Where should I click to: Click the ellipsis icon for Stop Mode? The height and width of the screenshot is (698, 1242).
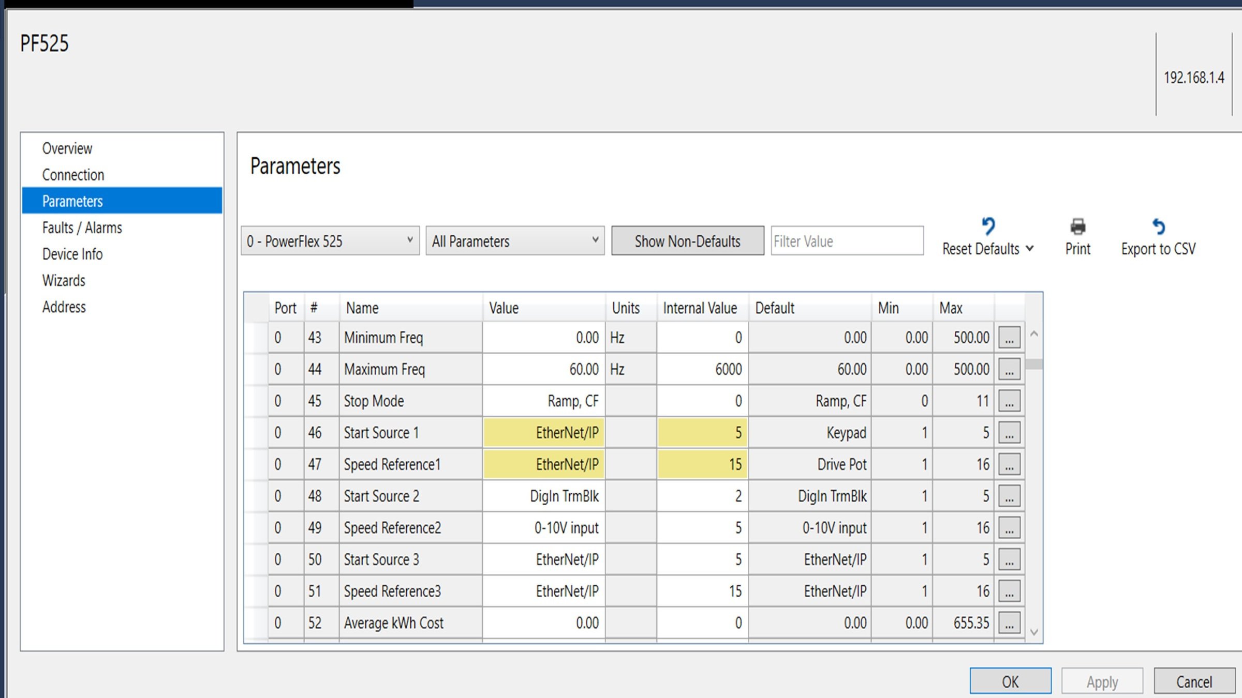1010,401
